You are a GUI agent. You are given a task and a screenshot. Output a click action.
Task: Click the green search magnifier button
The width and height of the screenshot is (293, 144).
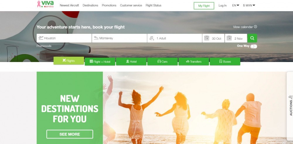252,38
